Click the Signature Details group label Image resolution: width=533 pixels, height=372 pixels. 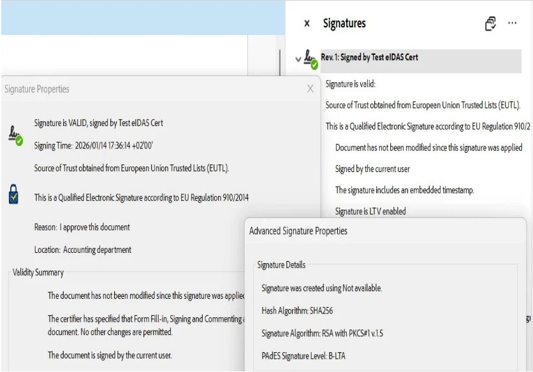click(281, 265)
